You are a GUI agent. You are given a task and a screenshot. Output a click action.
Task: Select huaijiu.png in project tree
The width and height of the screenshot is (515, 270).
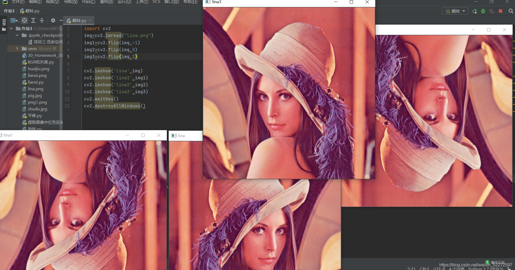(x=36, y=69)
